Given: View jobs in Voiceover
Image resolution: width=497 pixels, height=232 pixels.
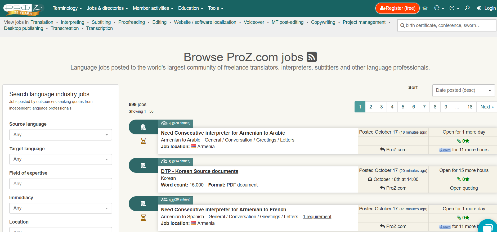Looking at the screenshot, I should 254,22.
